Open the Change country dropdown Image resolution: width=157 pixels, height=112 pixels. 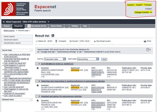coord(143,12)
